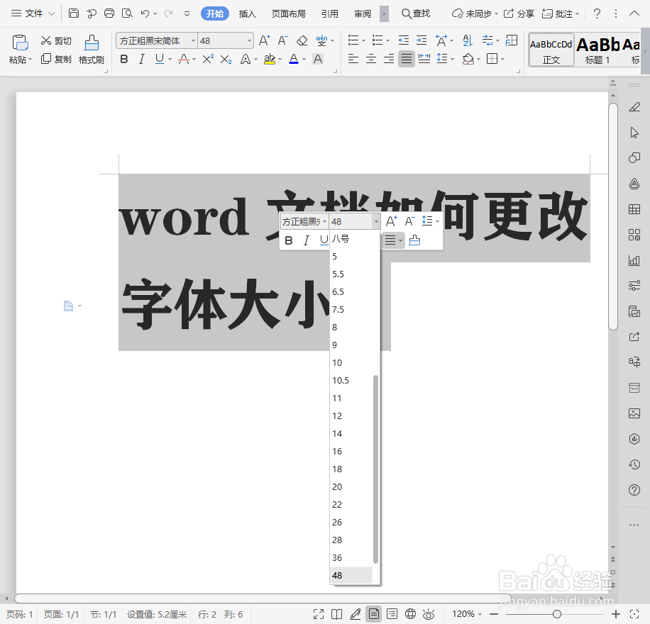The height and width of the screenshot is (624, 650).
Task: Apply italic formatting to selected text
Action: pos(141,60)
